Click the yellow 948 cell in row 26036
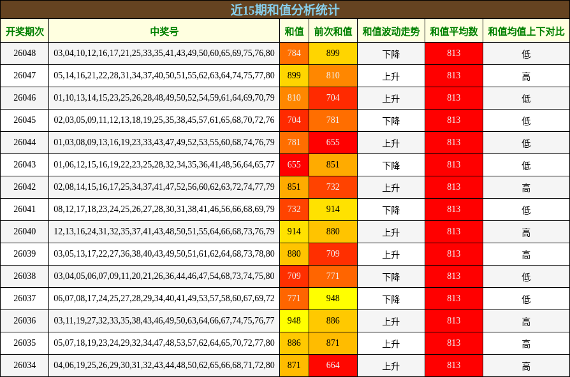The image size is (570, 377). point(294,321)
